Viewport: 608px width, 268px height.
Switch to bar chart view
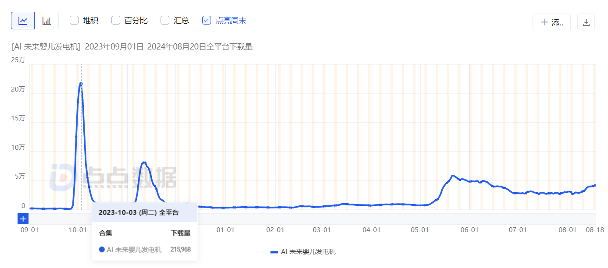coord(46,21)
